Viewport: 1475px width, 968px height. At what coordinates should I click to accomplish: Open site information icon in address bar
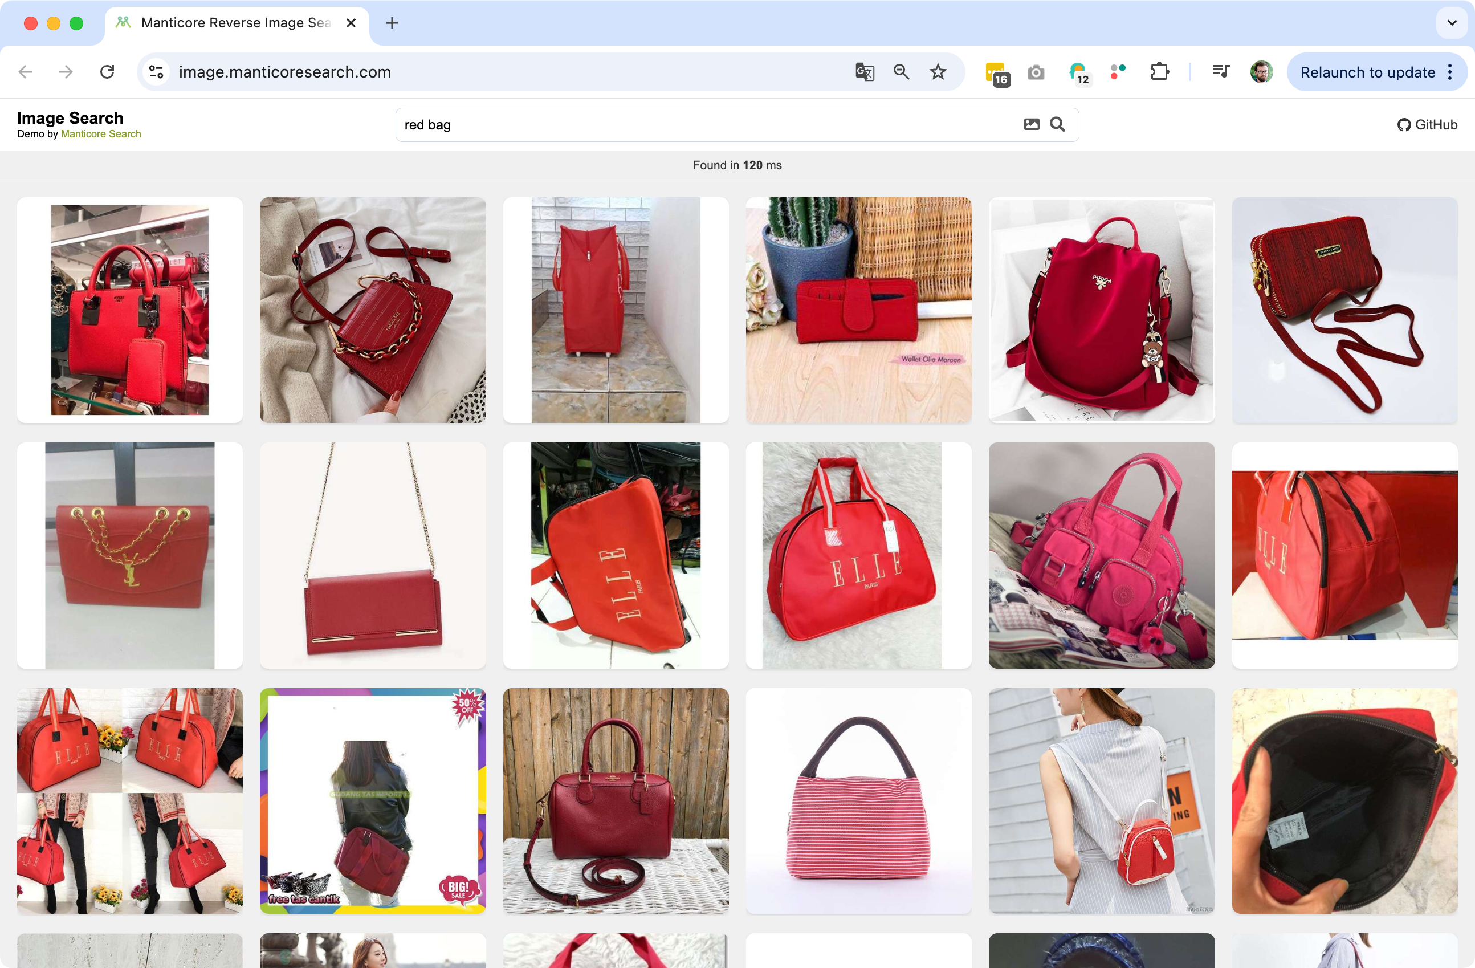pos(156,72)
